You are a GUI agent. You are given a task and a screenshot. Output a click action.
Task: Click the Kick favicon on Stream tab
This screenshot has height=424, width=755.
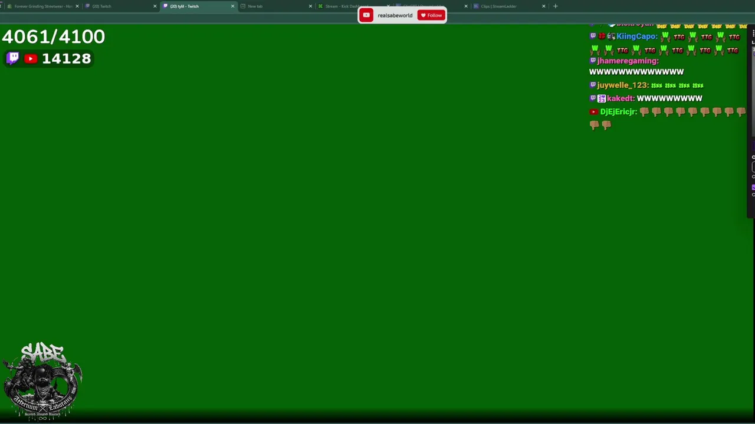[x=320, y=6]
